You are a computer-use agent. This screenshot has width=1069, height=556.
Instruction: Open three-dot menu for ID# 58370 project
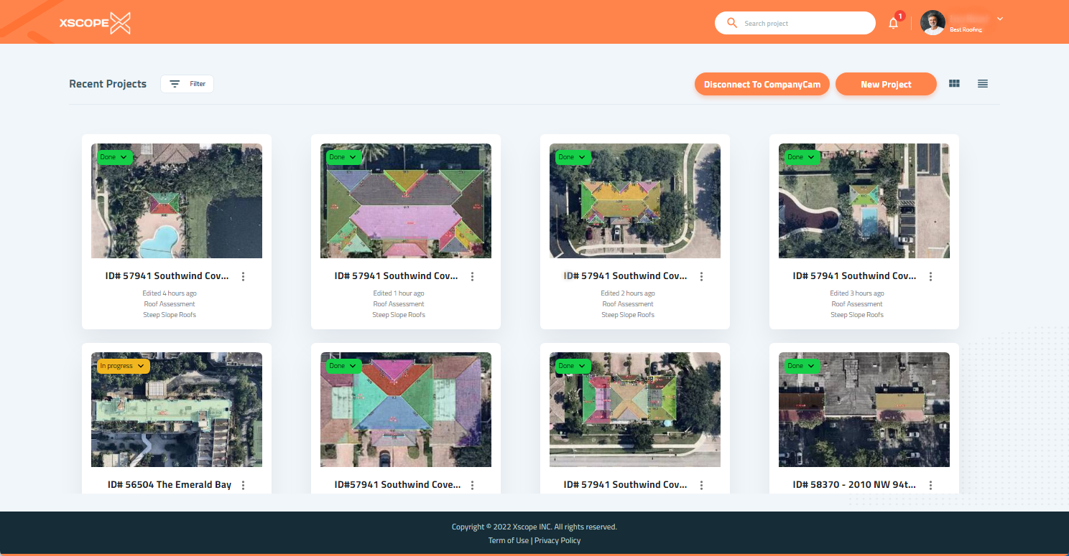pyautogui.click(x=931, y=485)
